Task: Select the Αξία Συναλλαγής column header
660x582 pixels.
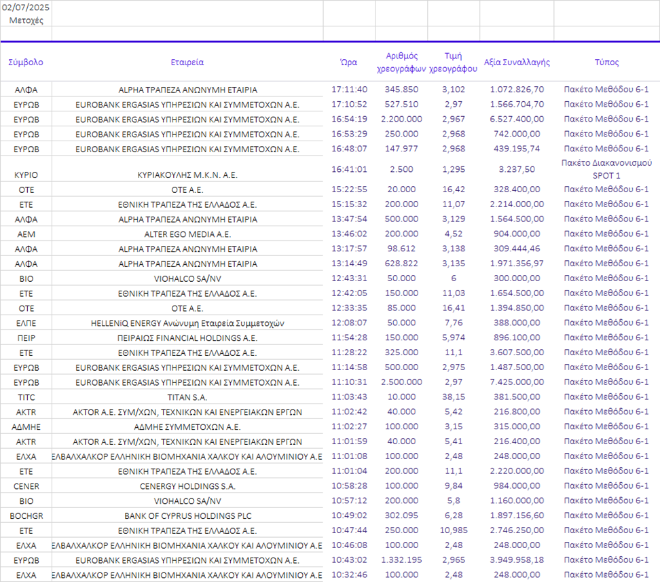Action: (516, 62)
